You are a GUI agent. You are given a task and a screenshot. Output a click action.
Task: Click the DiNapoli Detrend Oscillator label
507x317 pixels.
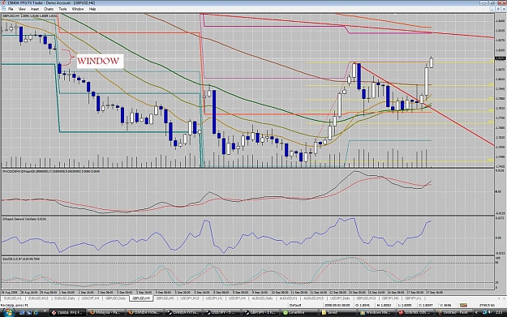24,219
